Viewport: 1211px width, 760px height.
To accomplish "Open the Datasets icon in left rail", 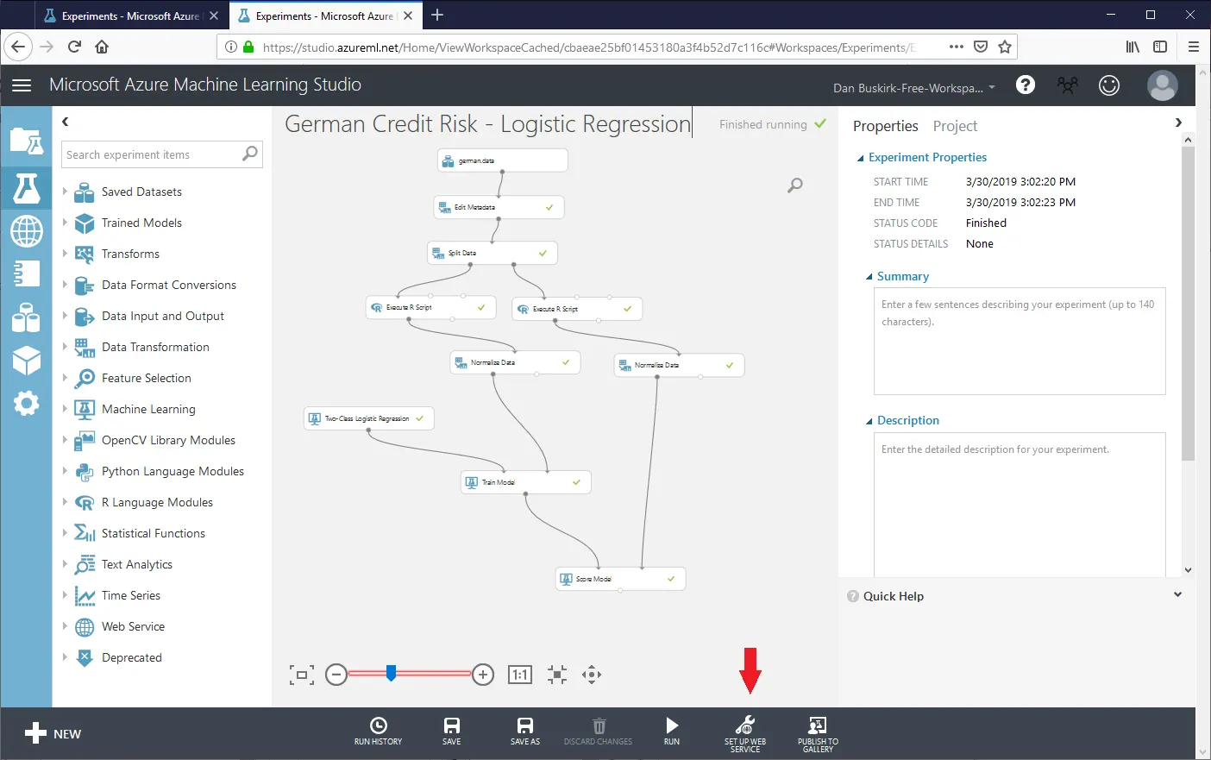I will point(26,317).
